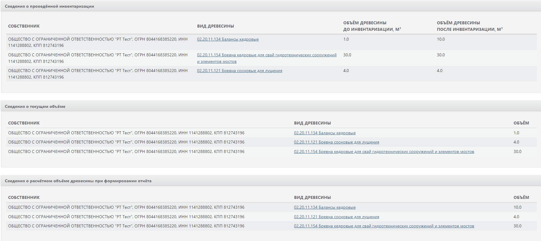Open Балансы кедровые link in calculated volume section
541x241 pixels.
click(x=325, y=207)
